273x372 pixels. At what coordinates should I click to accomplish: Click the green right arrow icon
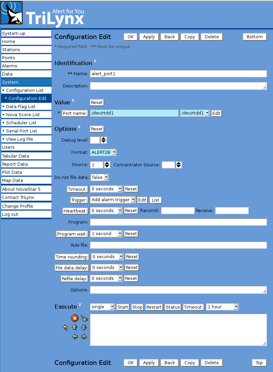pyautogui.click(x=84, y=337)
